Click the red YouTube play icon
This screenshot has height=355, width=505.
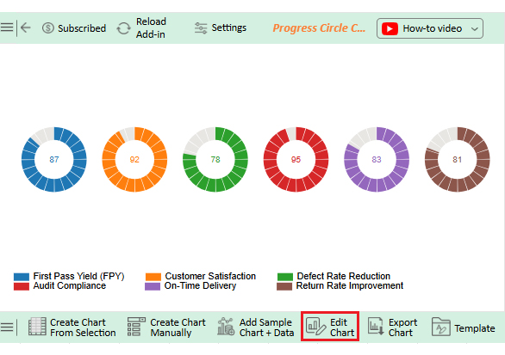pos(390,28)
